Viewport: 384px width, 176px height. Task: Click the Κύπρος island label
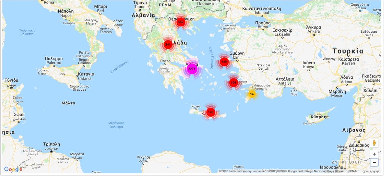318,117
